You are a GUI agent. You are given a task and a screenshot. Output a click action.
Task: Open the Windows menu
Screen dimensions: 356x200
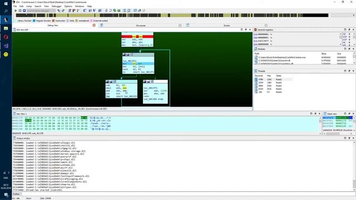pyautogui.click(x=80, y=6)
